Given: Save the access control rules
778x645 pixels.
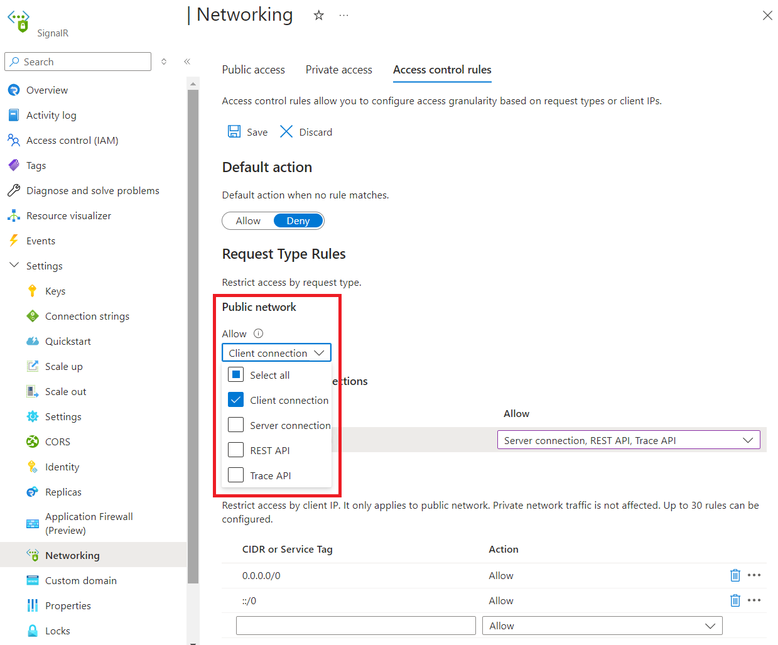Looking at the screenshot, I should (247, 132).
